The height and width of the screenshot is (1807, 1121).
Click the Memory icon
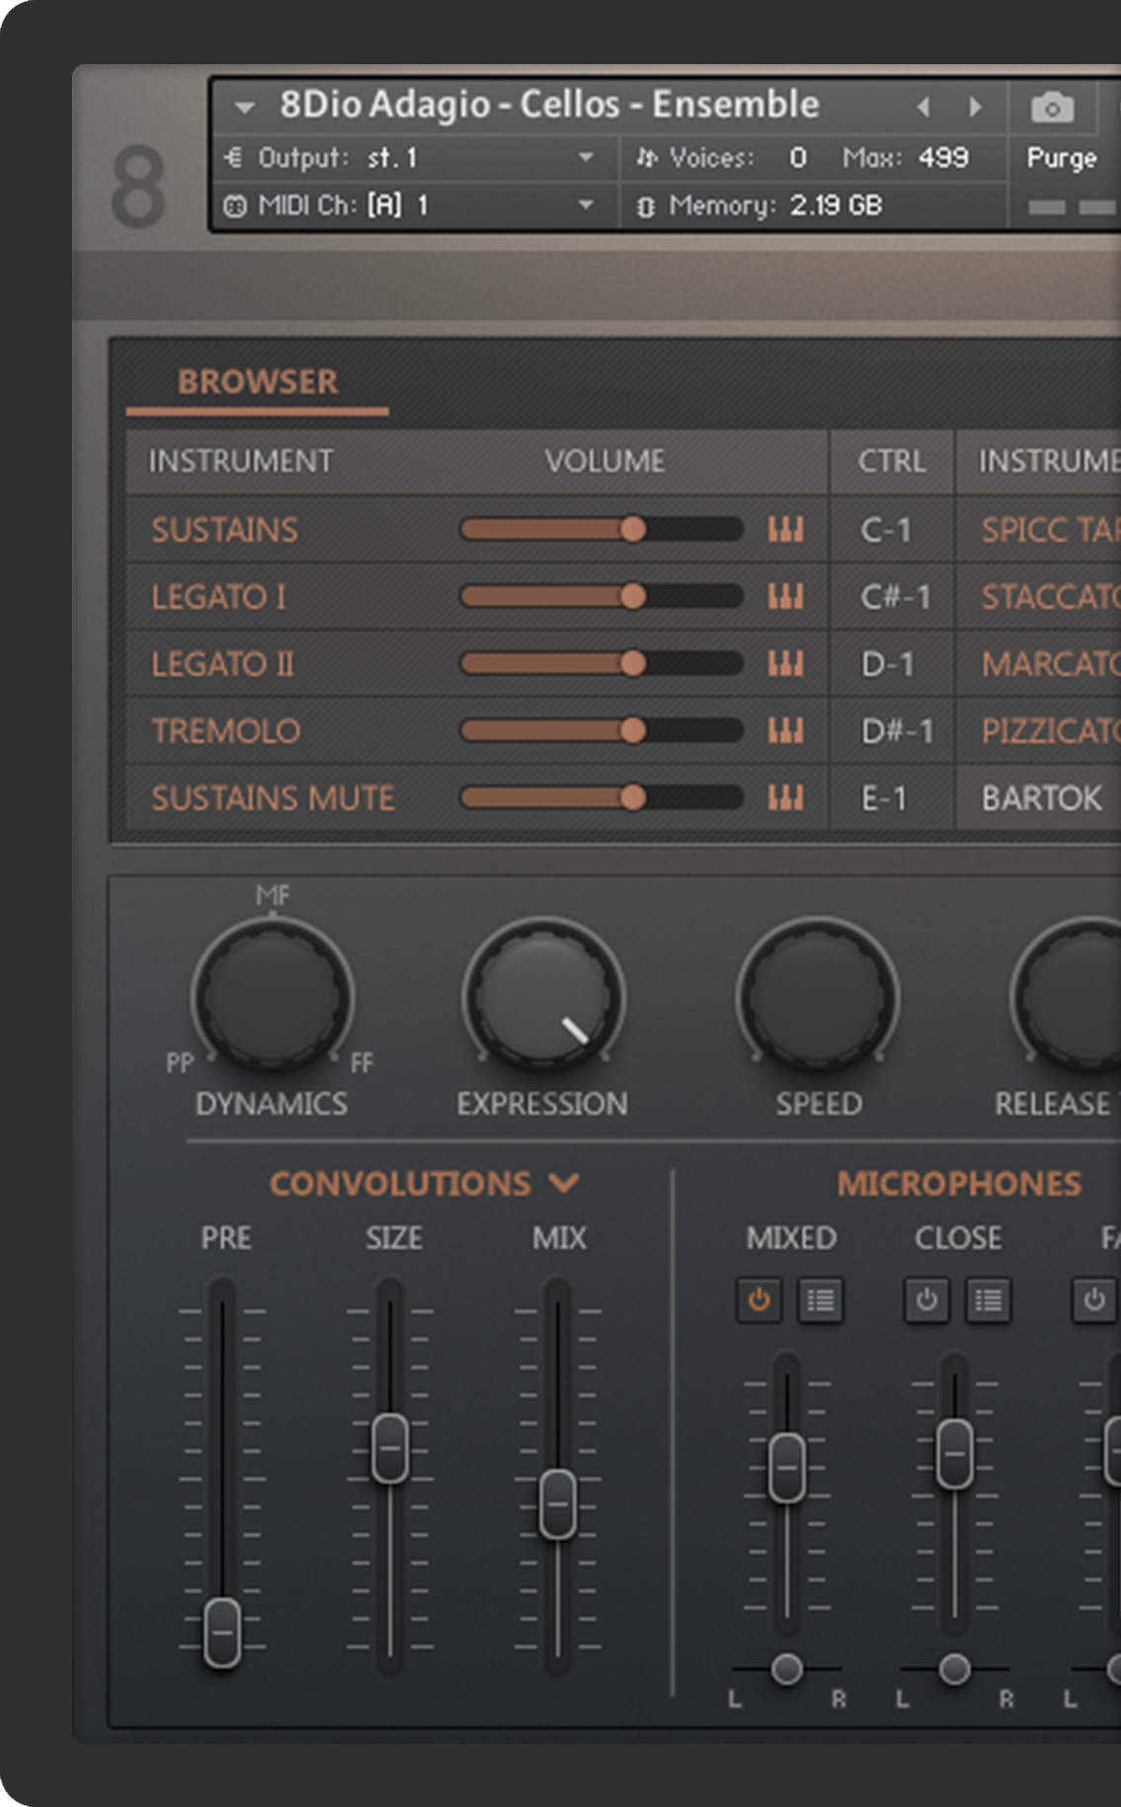[x=646, y=206]
